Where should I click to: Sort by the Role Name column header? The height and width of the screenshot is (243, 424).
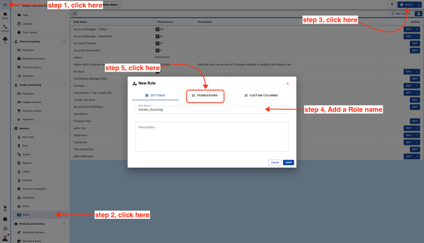point(80,22)
